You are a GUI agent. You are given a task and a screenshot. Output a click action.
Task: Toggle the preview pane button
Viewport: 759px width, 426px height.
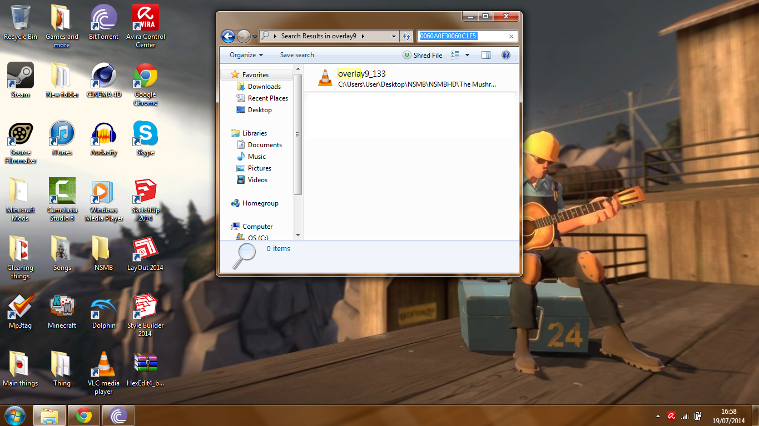tap(485, 55)
